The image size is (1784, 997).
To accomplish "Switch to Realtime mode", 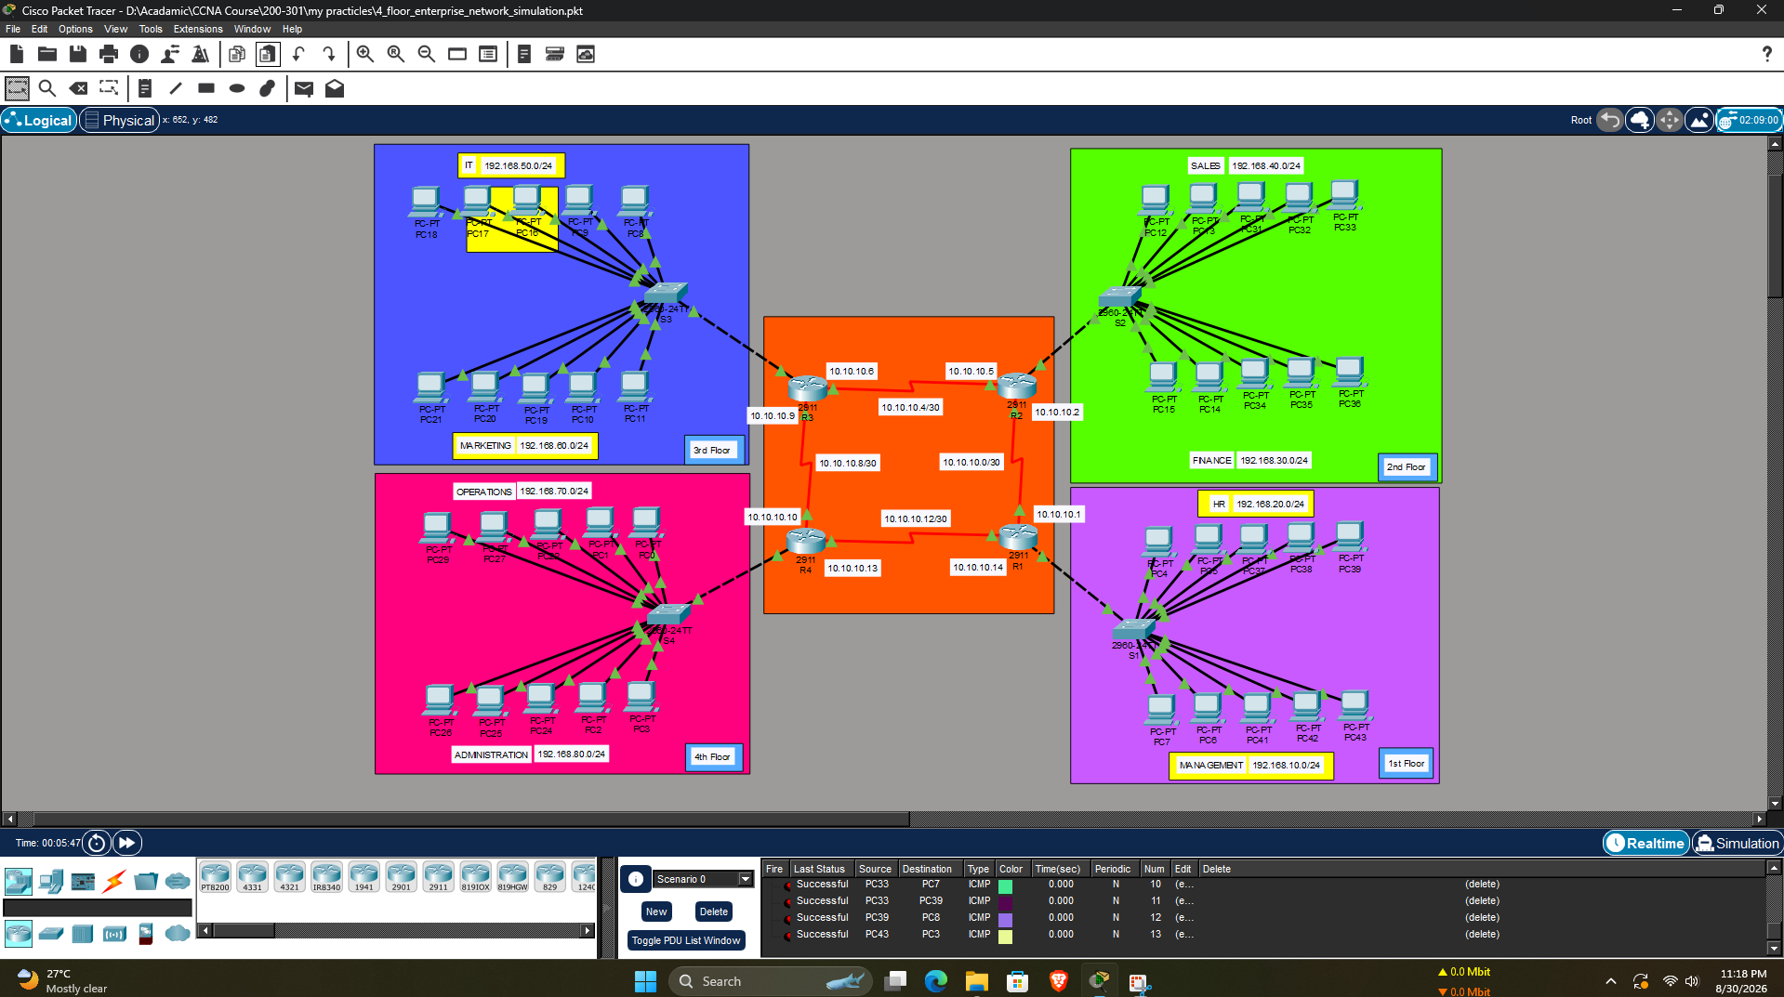I will tap(1645, 843).
